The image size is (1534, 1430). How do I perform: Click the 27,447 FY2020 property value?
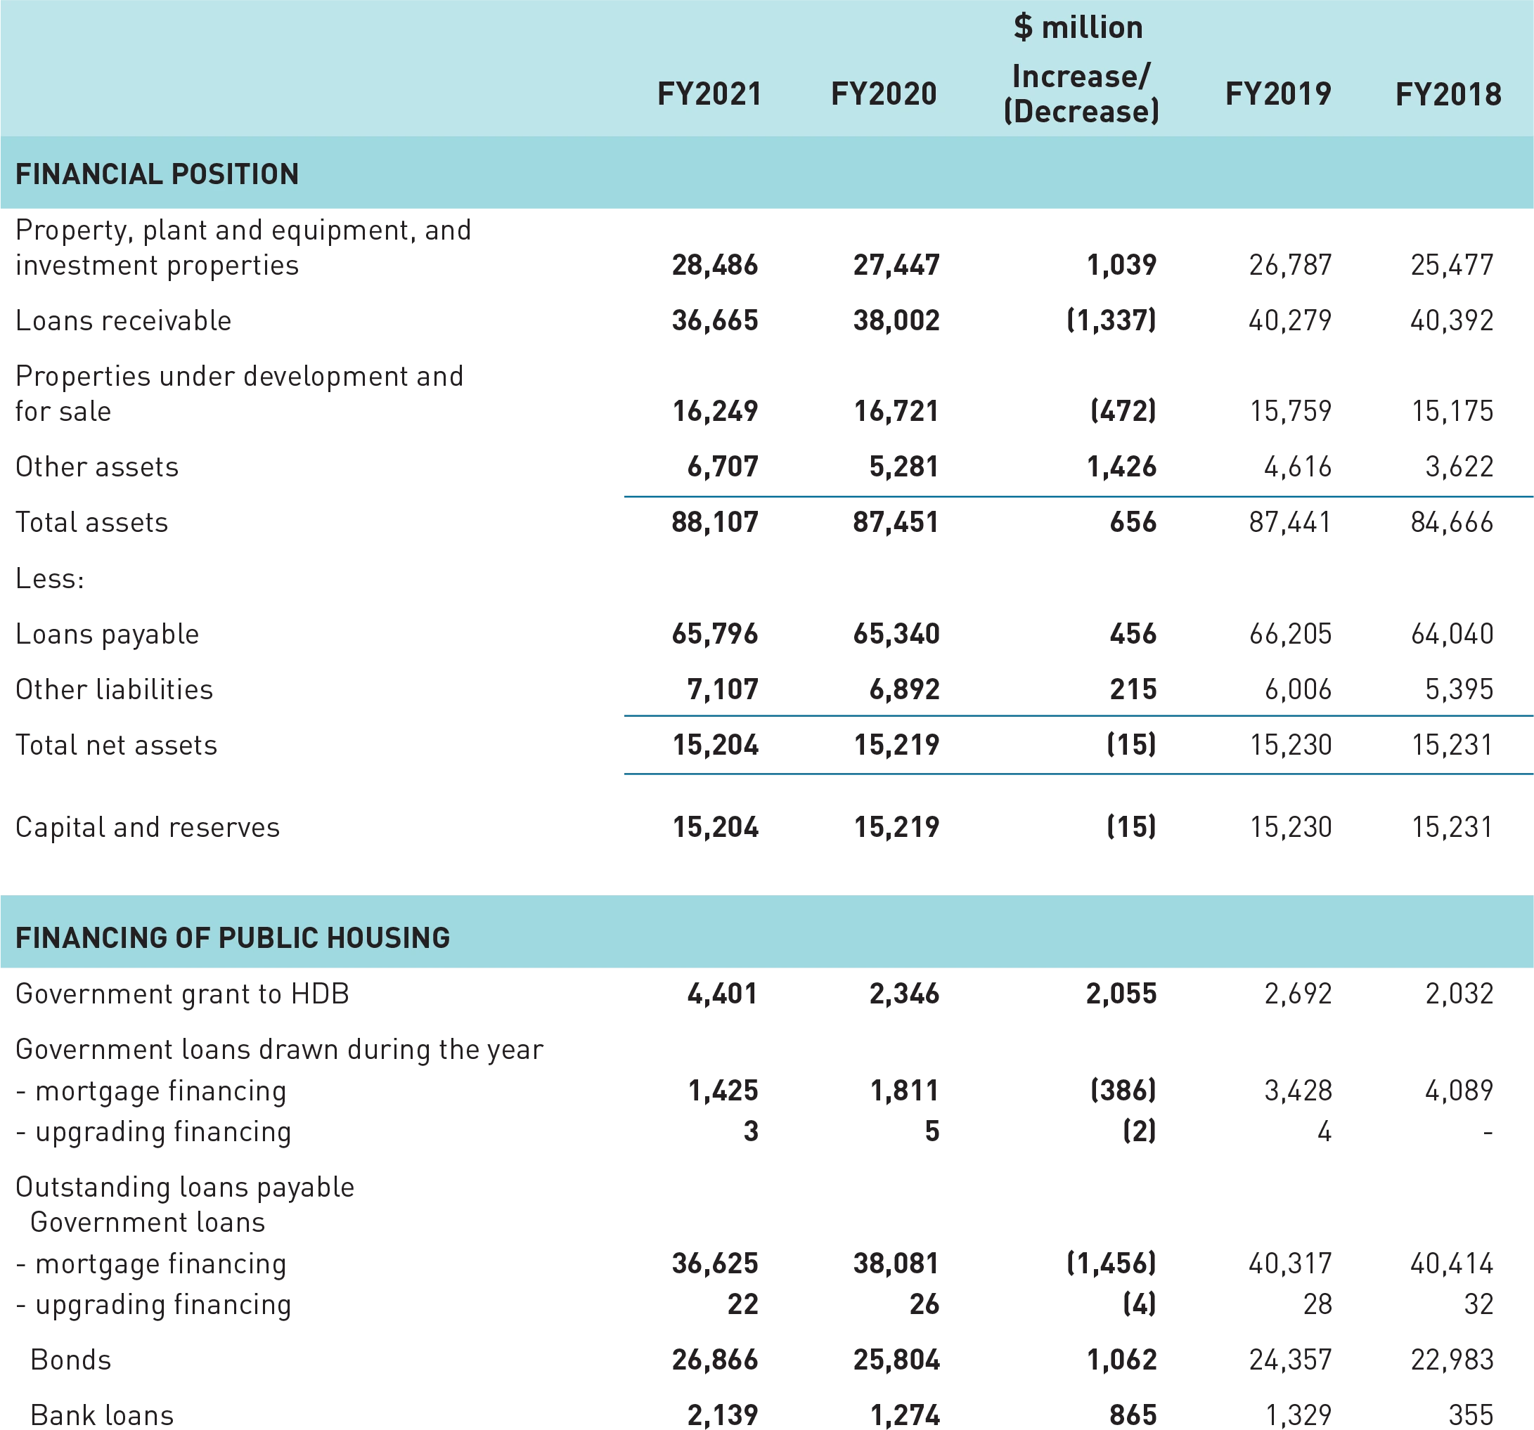pos(896,264)
